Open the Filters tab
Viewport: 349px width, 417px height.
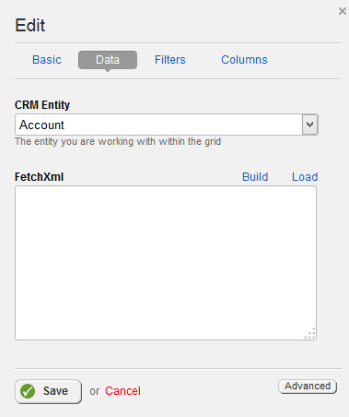pos(170,60)
